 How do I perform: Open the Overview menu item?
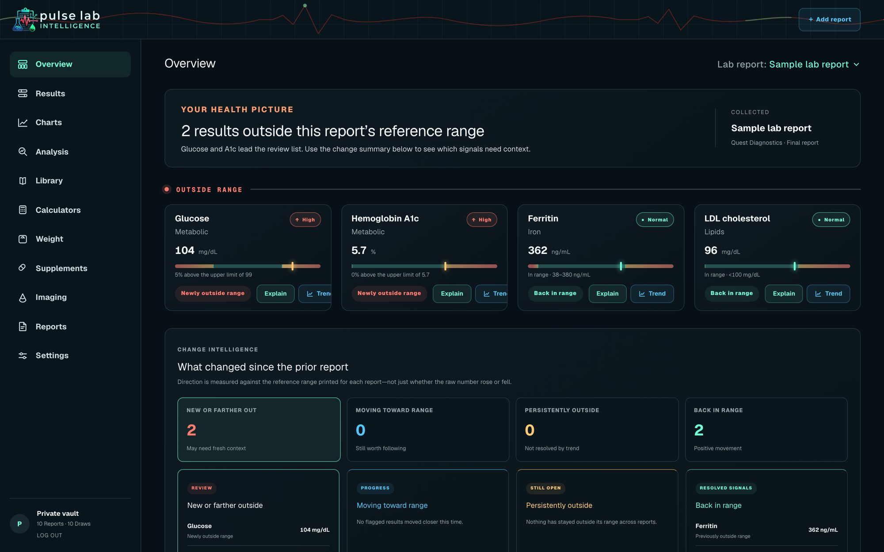[70, 64]
